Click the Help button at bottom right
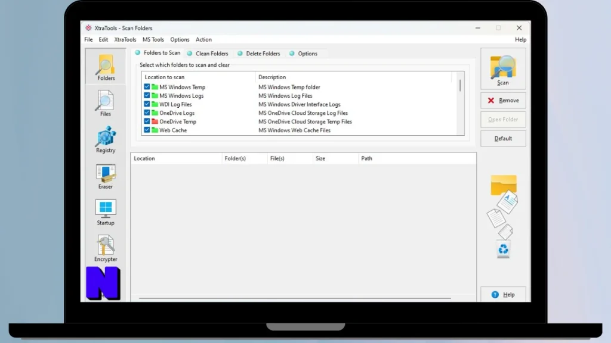 pyautogui.click(x=503, y=294)
